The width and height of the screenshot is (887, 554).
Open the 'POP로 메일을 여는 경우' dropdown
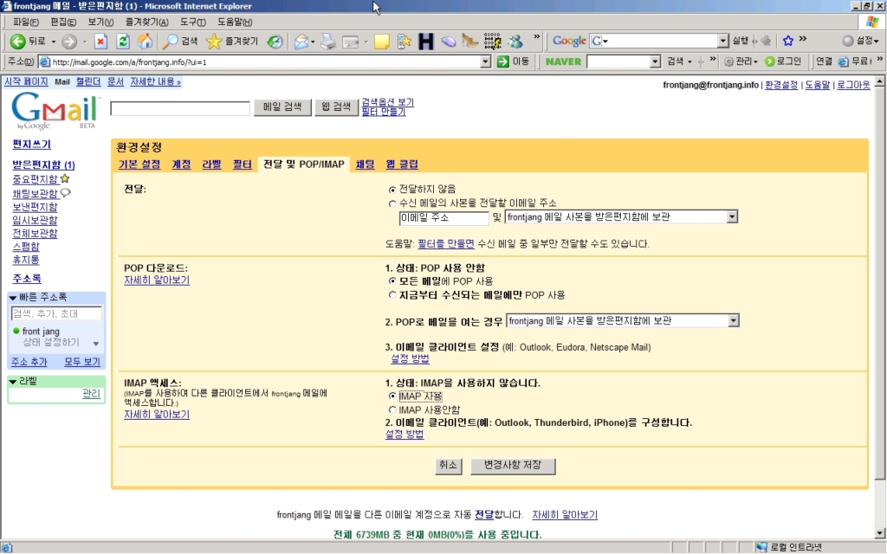[x=622, y=321]
